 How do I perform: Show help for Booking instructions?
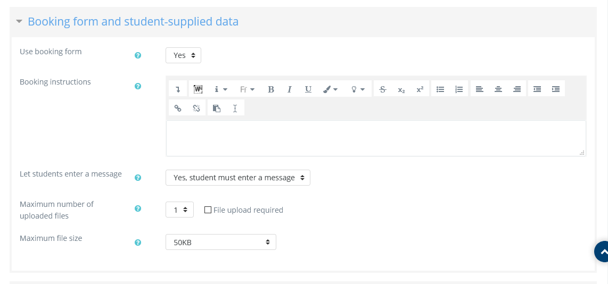[138, 86]
